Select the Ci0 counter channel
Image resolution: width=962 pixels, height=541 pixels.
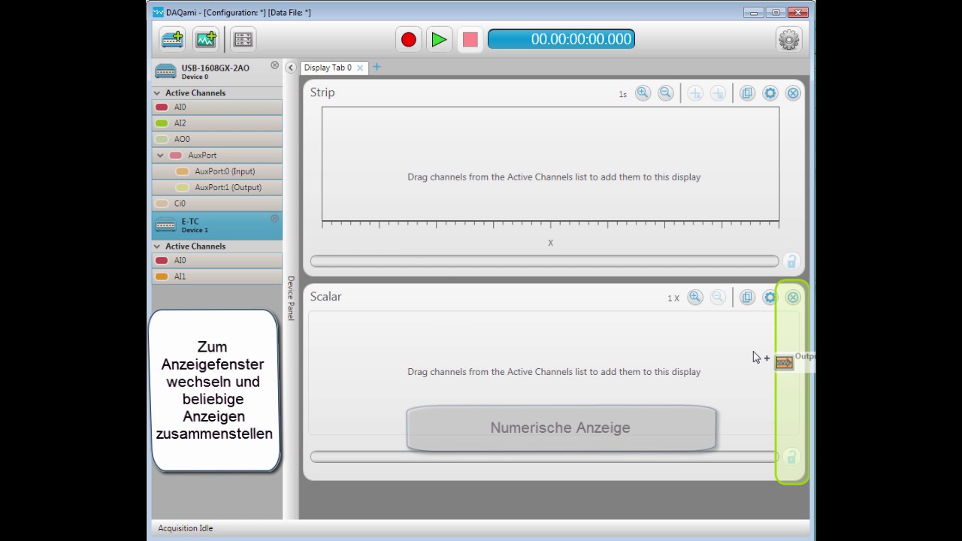point(216,204)
